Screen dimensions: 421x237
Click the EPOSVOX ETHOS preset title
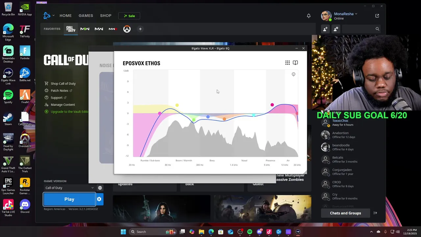tap(141, 63)
